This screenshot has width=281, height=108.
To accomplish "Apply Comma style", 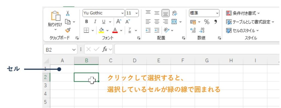I will 216,22.
